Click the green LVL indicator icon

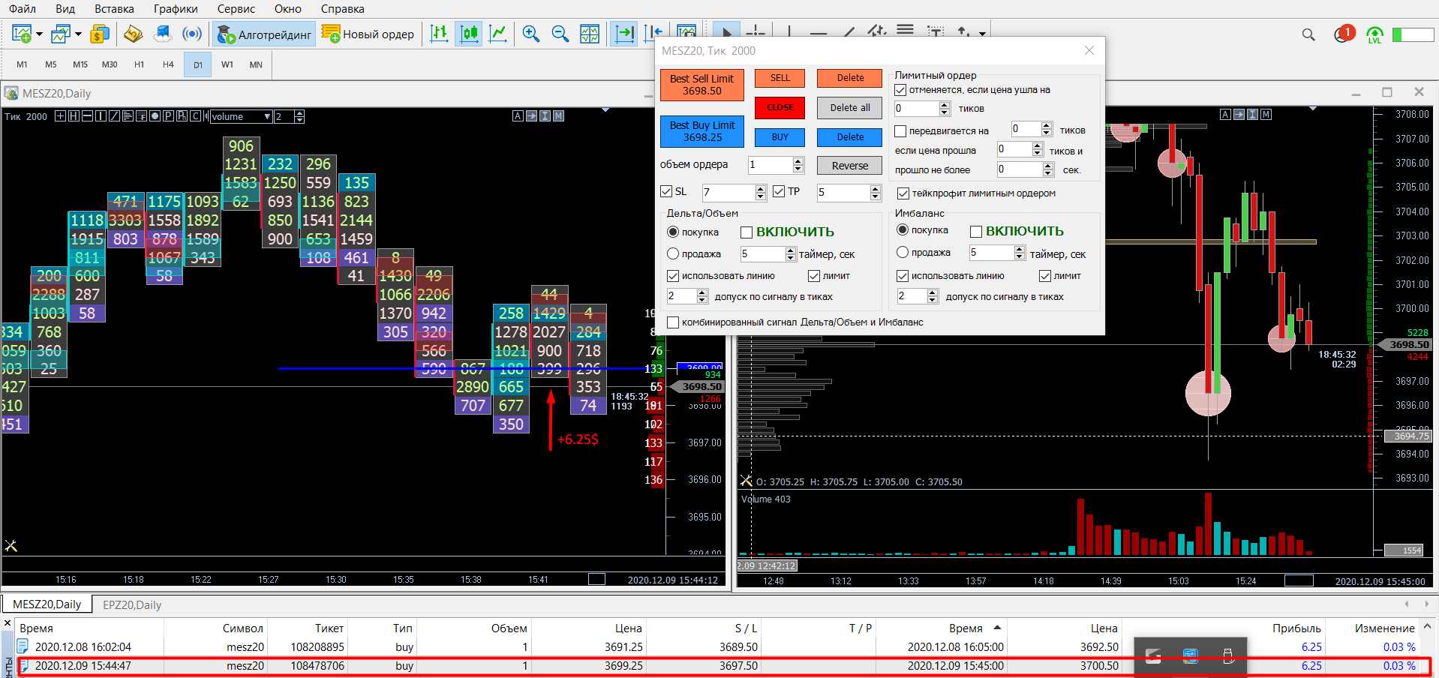(x=1374, y=34)
